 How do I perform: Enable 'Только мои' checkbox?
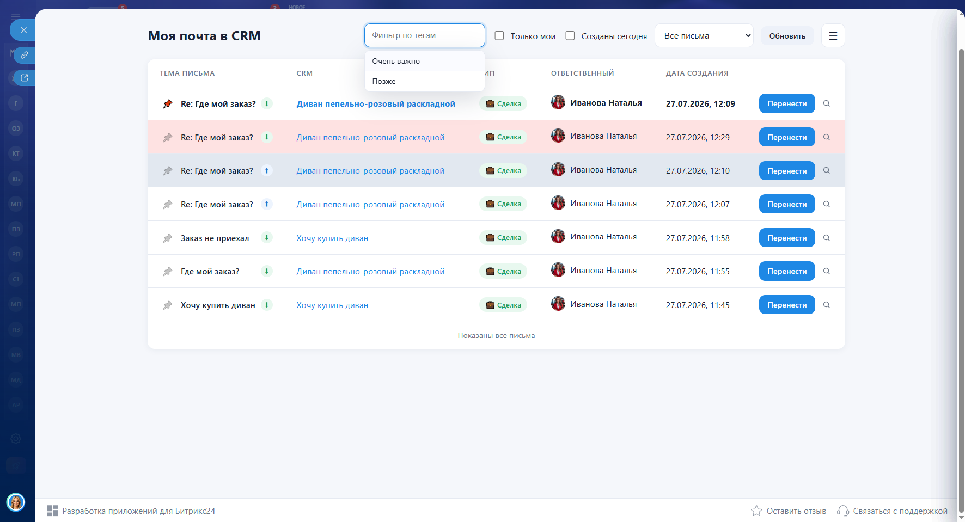tap(499, 36)
